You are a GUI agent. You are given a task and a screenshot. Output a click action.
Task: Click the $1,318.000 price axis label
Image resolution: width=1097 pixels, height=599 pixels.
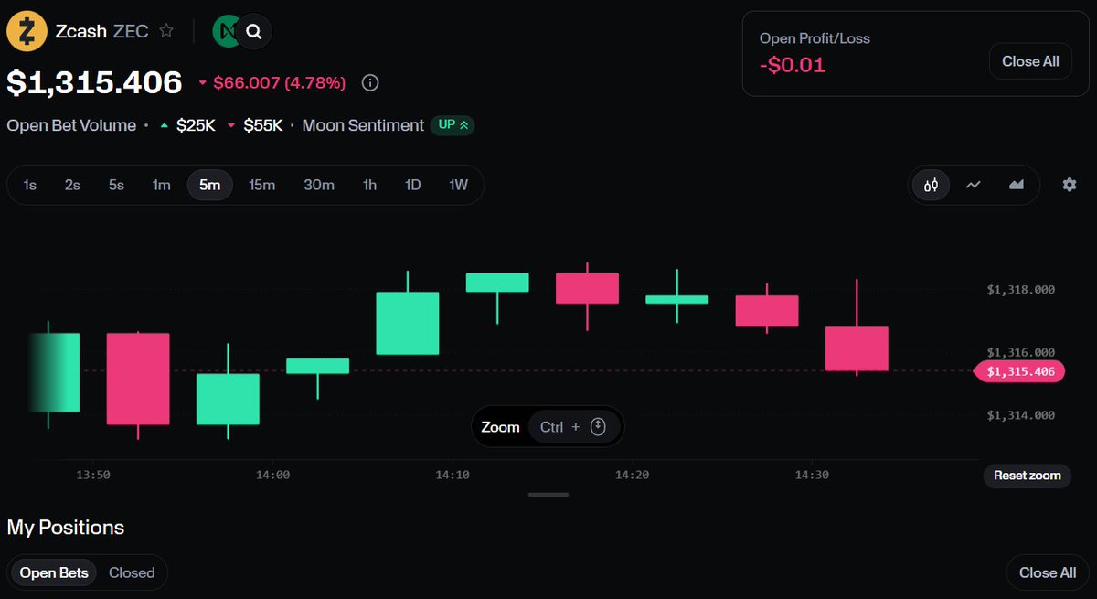(x=1021, y=290)
